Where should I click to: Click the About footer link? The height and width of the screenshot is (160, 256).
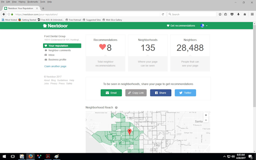tap(47, 80)
